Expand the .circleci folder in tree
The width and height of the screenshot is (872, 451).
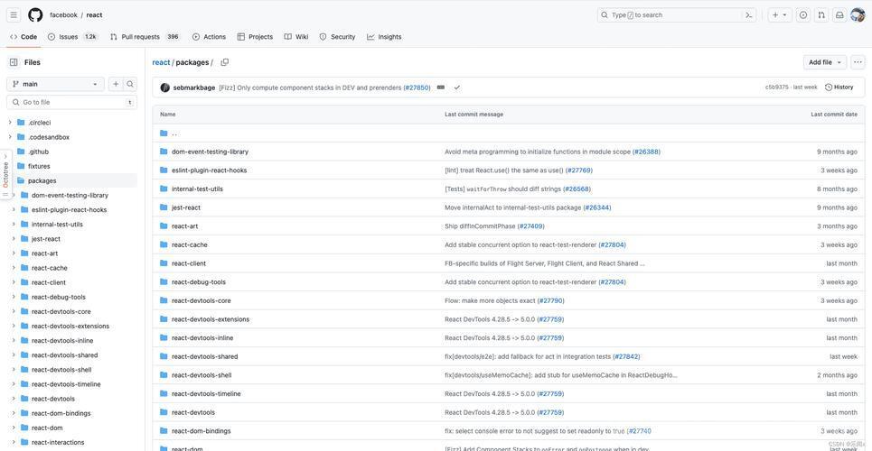(x=10, y=122)
